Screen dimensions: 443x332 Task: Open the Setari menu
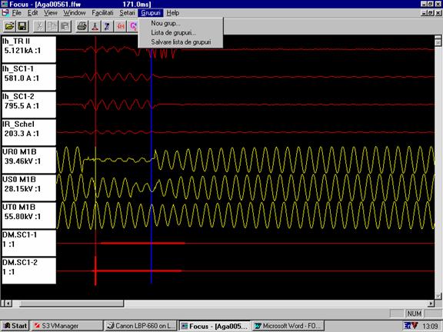point(127,13)
